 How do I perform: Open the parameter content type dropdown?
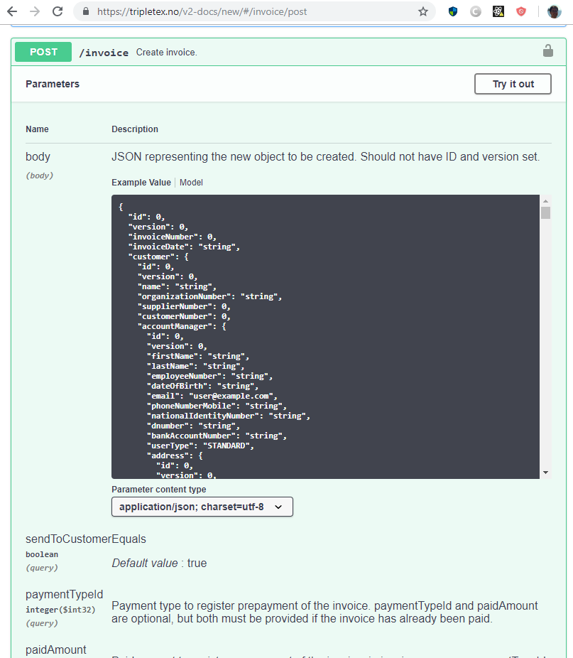click(x=202, y=507)
